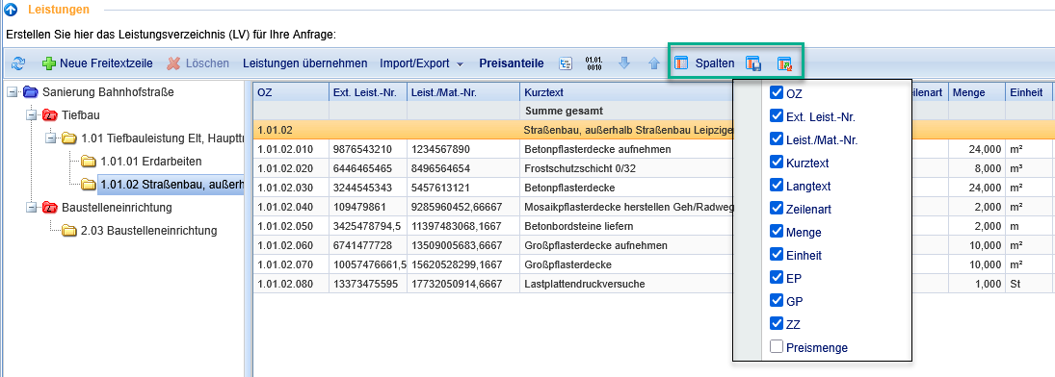Click the reset column layout icon
The image size is (1055, 377).
[784, 63]
